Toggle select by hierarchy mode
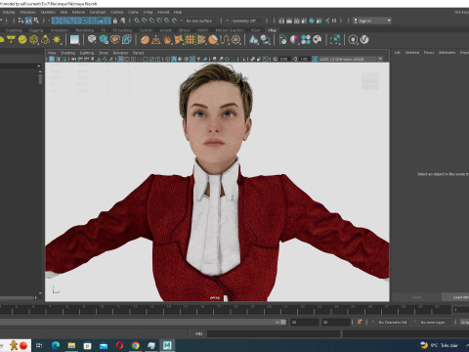Screen dimensions: 469x352 (21, 21)
